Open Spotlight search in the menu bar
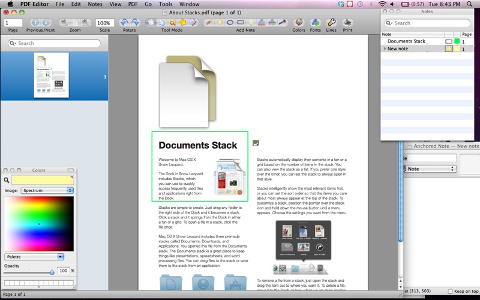 469,4
